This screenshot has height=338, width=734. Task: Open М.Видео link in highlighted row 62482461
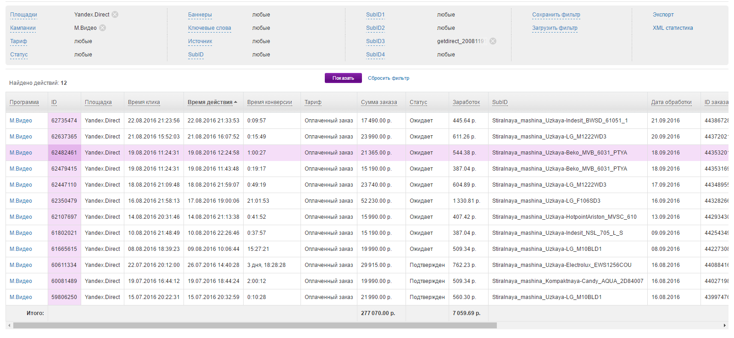coord(21,153)
